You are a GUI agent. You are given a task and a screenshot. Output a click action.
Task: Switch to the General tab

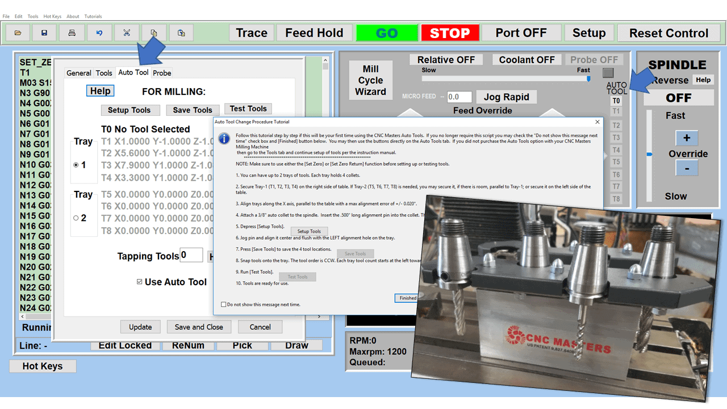coord(78,73)
